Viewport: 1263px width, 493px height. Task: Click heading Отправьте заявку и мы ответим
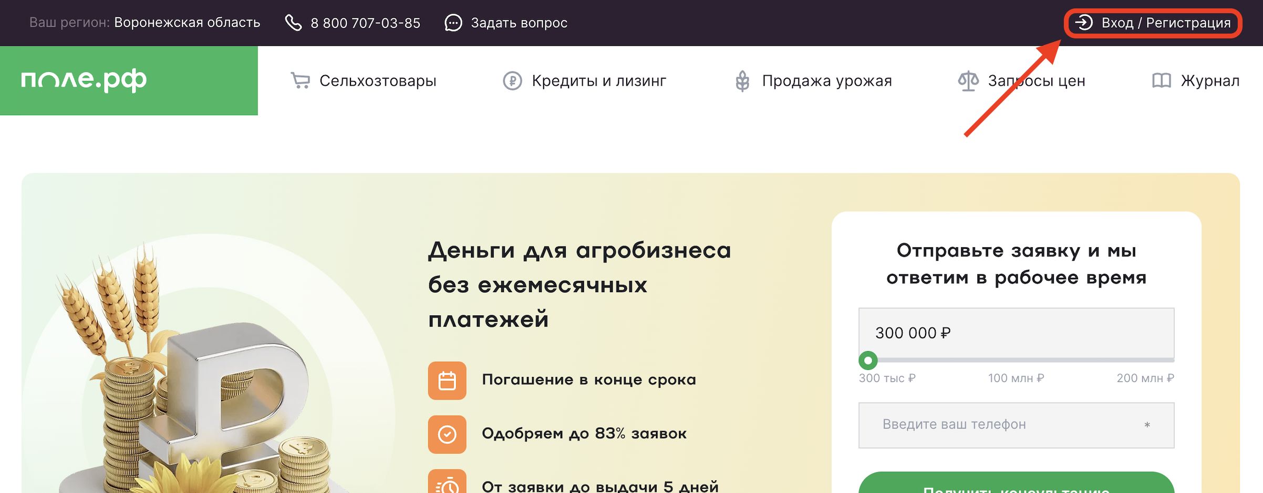1016,264
